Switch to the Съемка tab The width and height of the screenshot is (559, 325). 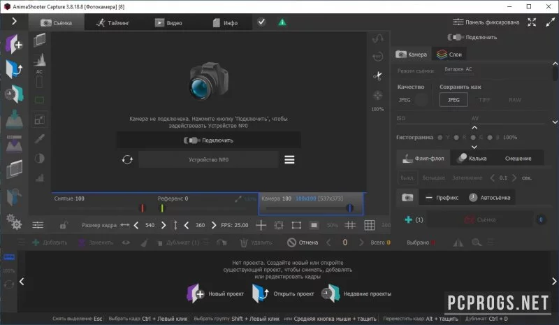point(57,23)
